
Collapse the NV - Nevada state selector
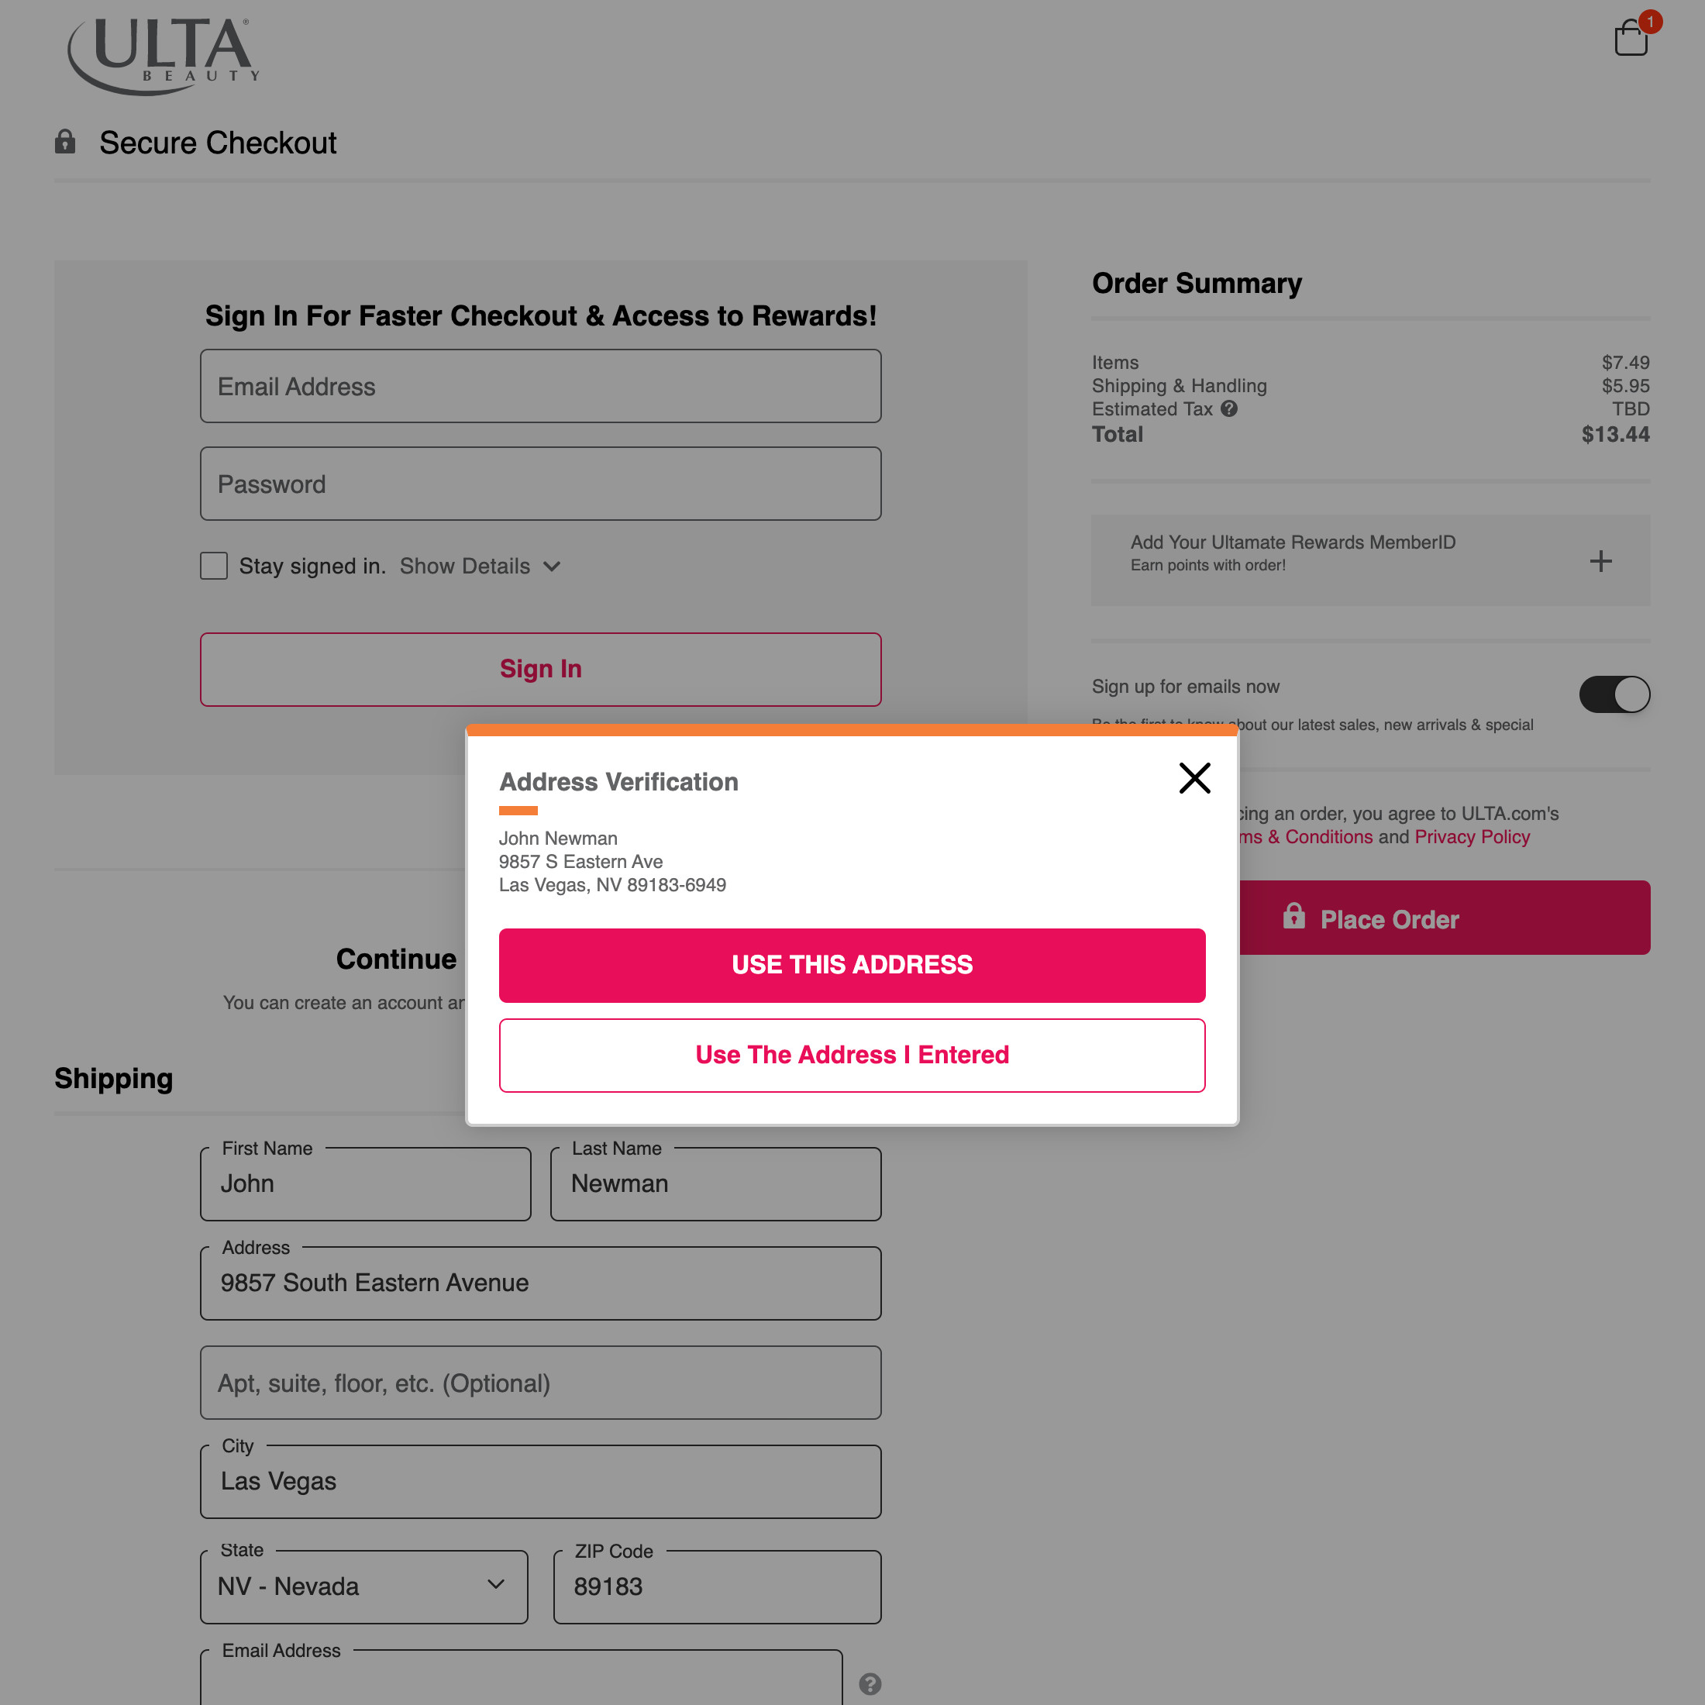coord(495,1586)
